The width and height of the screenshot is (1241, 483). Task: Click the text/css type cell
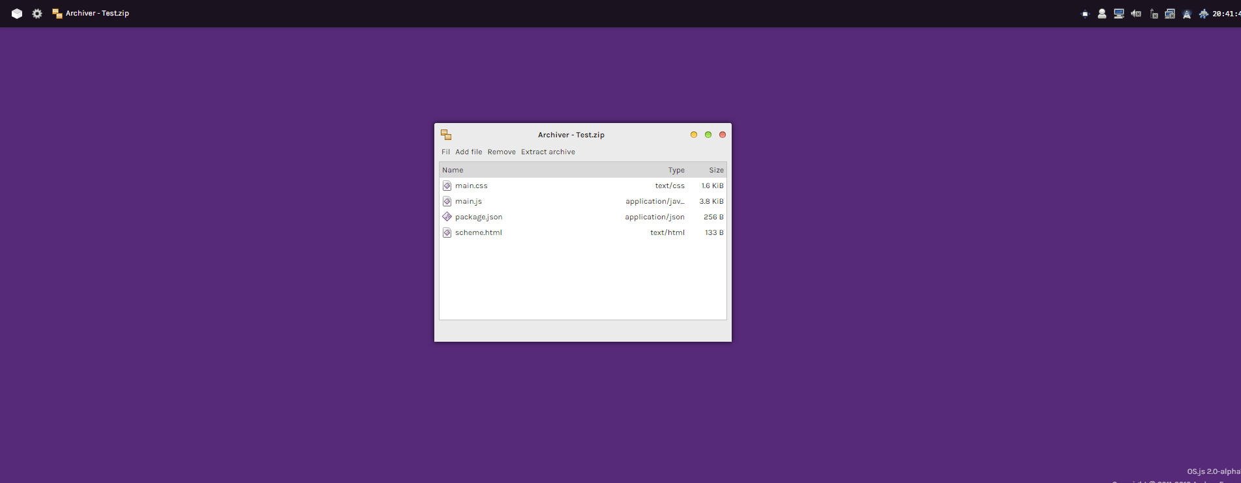[670, 186]
